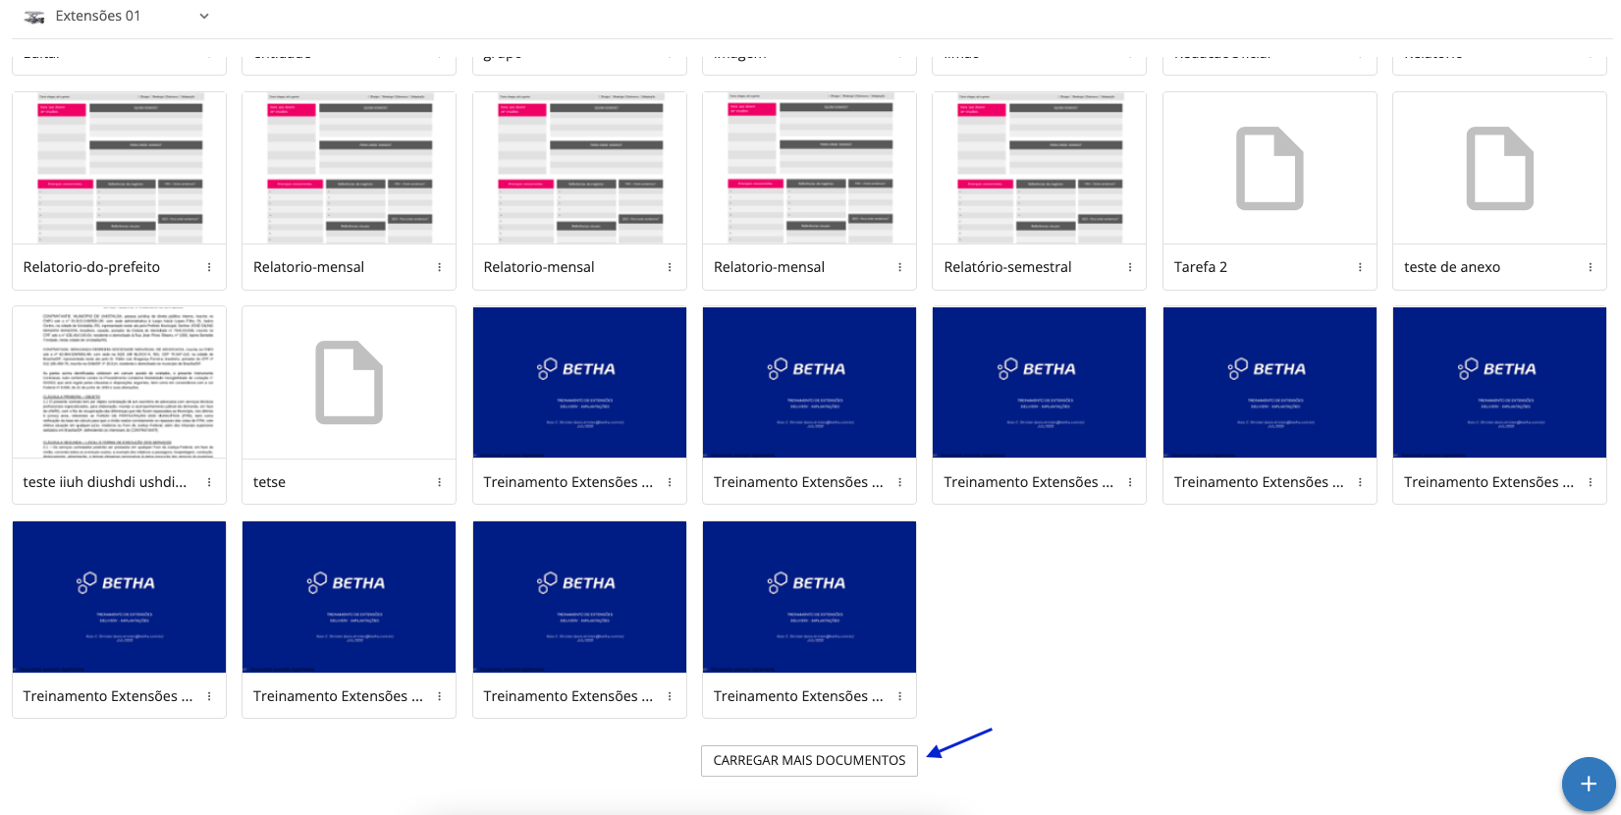Select the Relatório-semestral document thumbnail
The height and width of the screenshot is (815, 1621).
1039,168
